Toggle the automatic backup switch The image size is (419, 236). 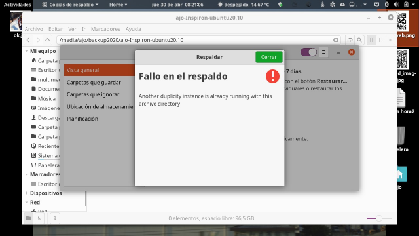pyautogui.click(x=308, y=52)
